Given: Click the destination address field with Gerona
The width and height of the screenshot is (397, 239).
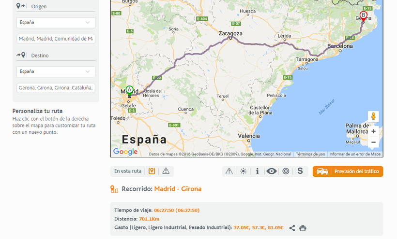Looking at the screenshot, I should coord(56,88).
